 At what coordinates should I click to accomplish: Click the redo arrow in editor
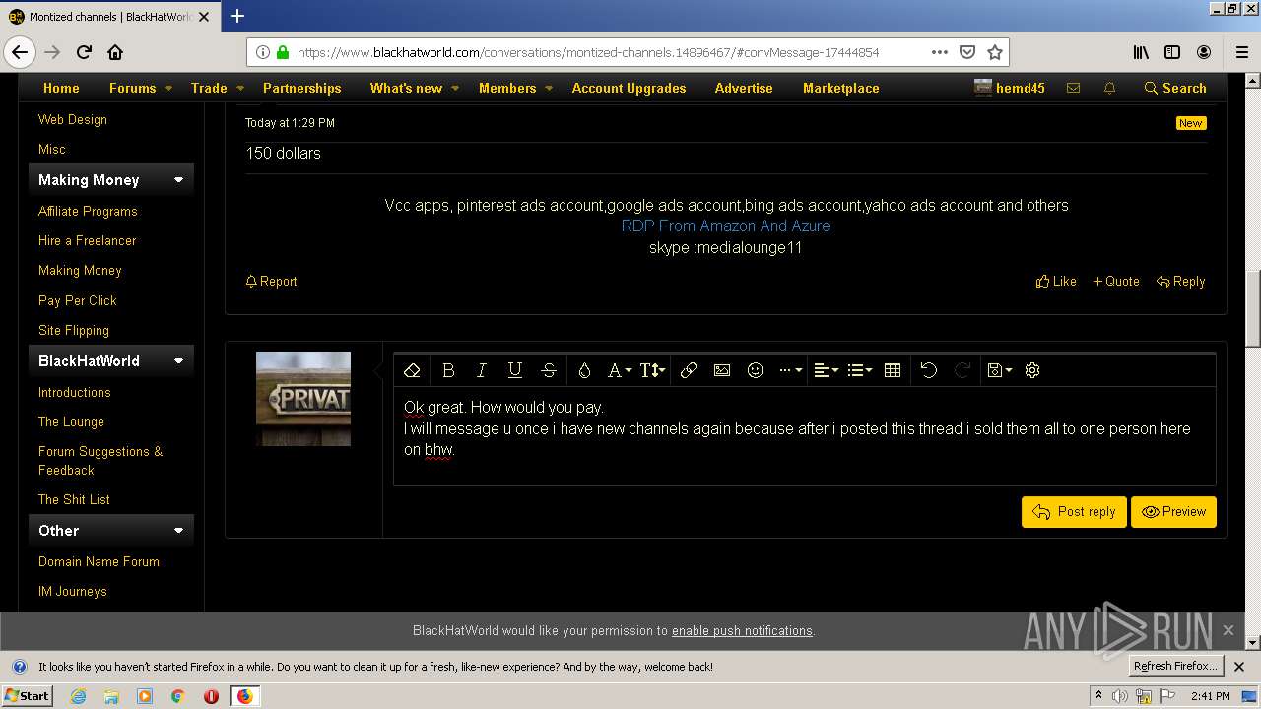click(962, 370)
